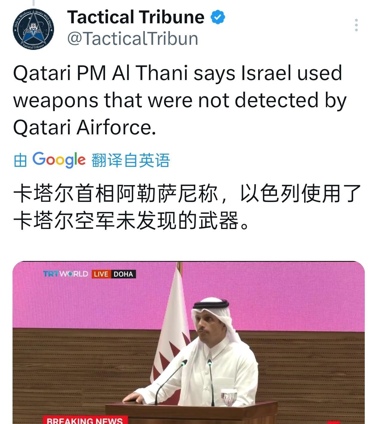The width and height of the screenshot is (377, 424).
Task: Select the Chinese translated tweet text
Action: pyautogui.click(x=187, y=207)
